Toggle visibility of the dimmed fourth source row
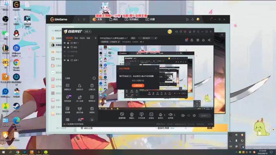This screenshot has width=276, height=155. coord(65,56)
